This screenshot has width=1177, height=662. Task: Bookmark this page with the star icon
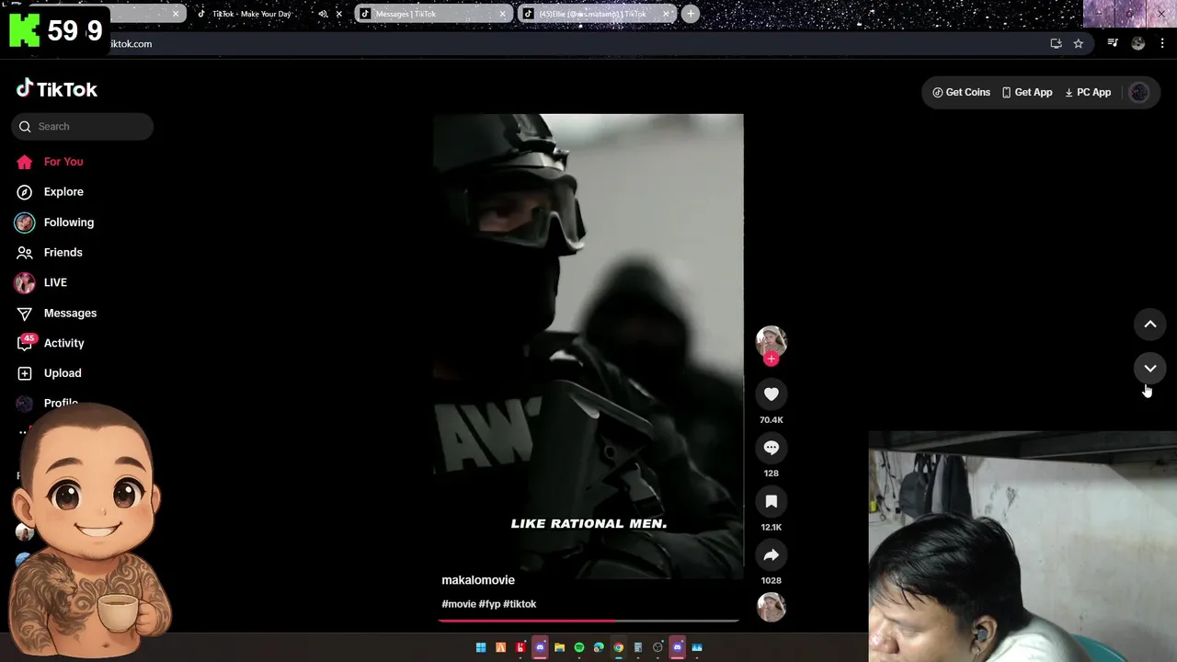1079,43
